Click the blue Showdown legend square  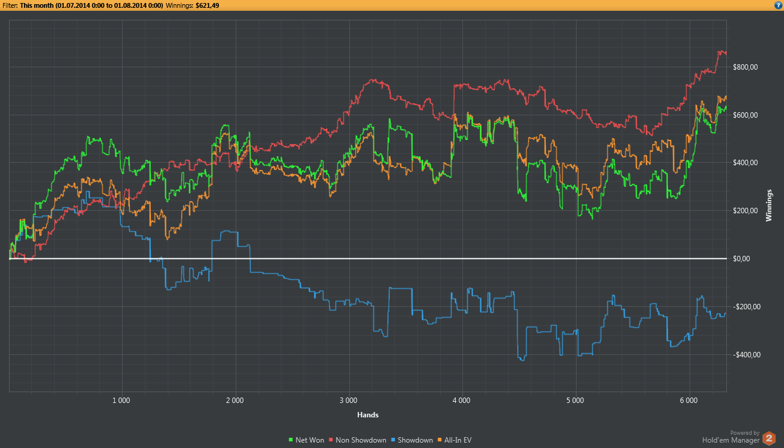(393, 440)
